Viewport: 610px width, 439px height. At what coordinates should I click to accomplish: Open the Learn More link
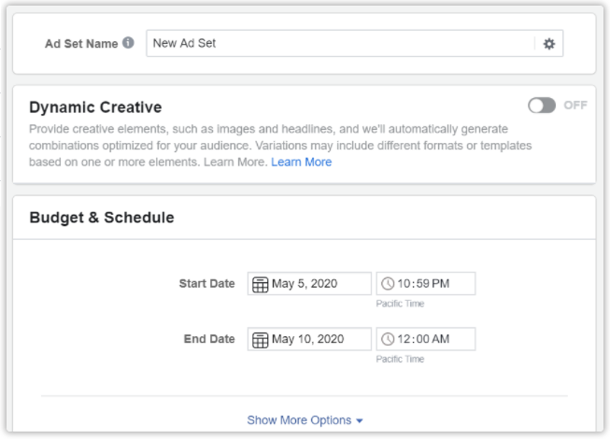302,163
